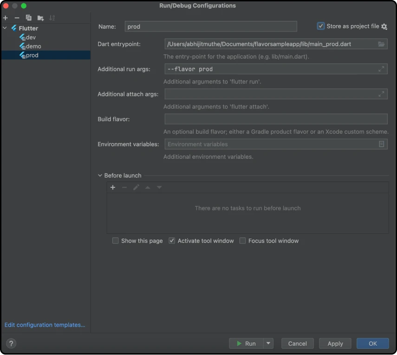This screenshot has height=355, width=397.
Task: Expand the additional run args editor
Action: pos(381,69)
